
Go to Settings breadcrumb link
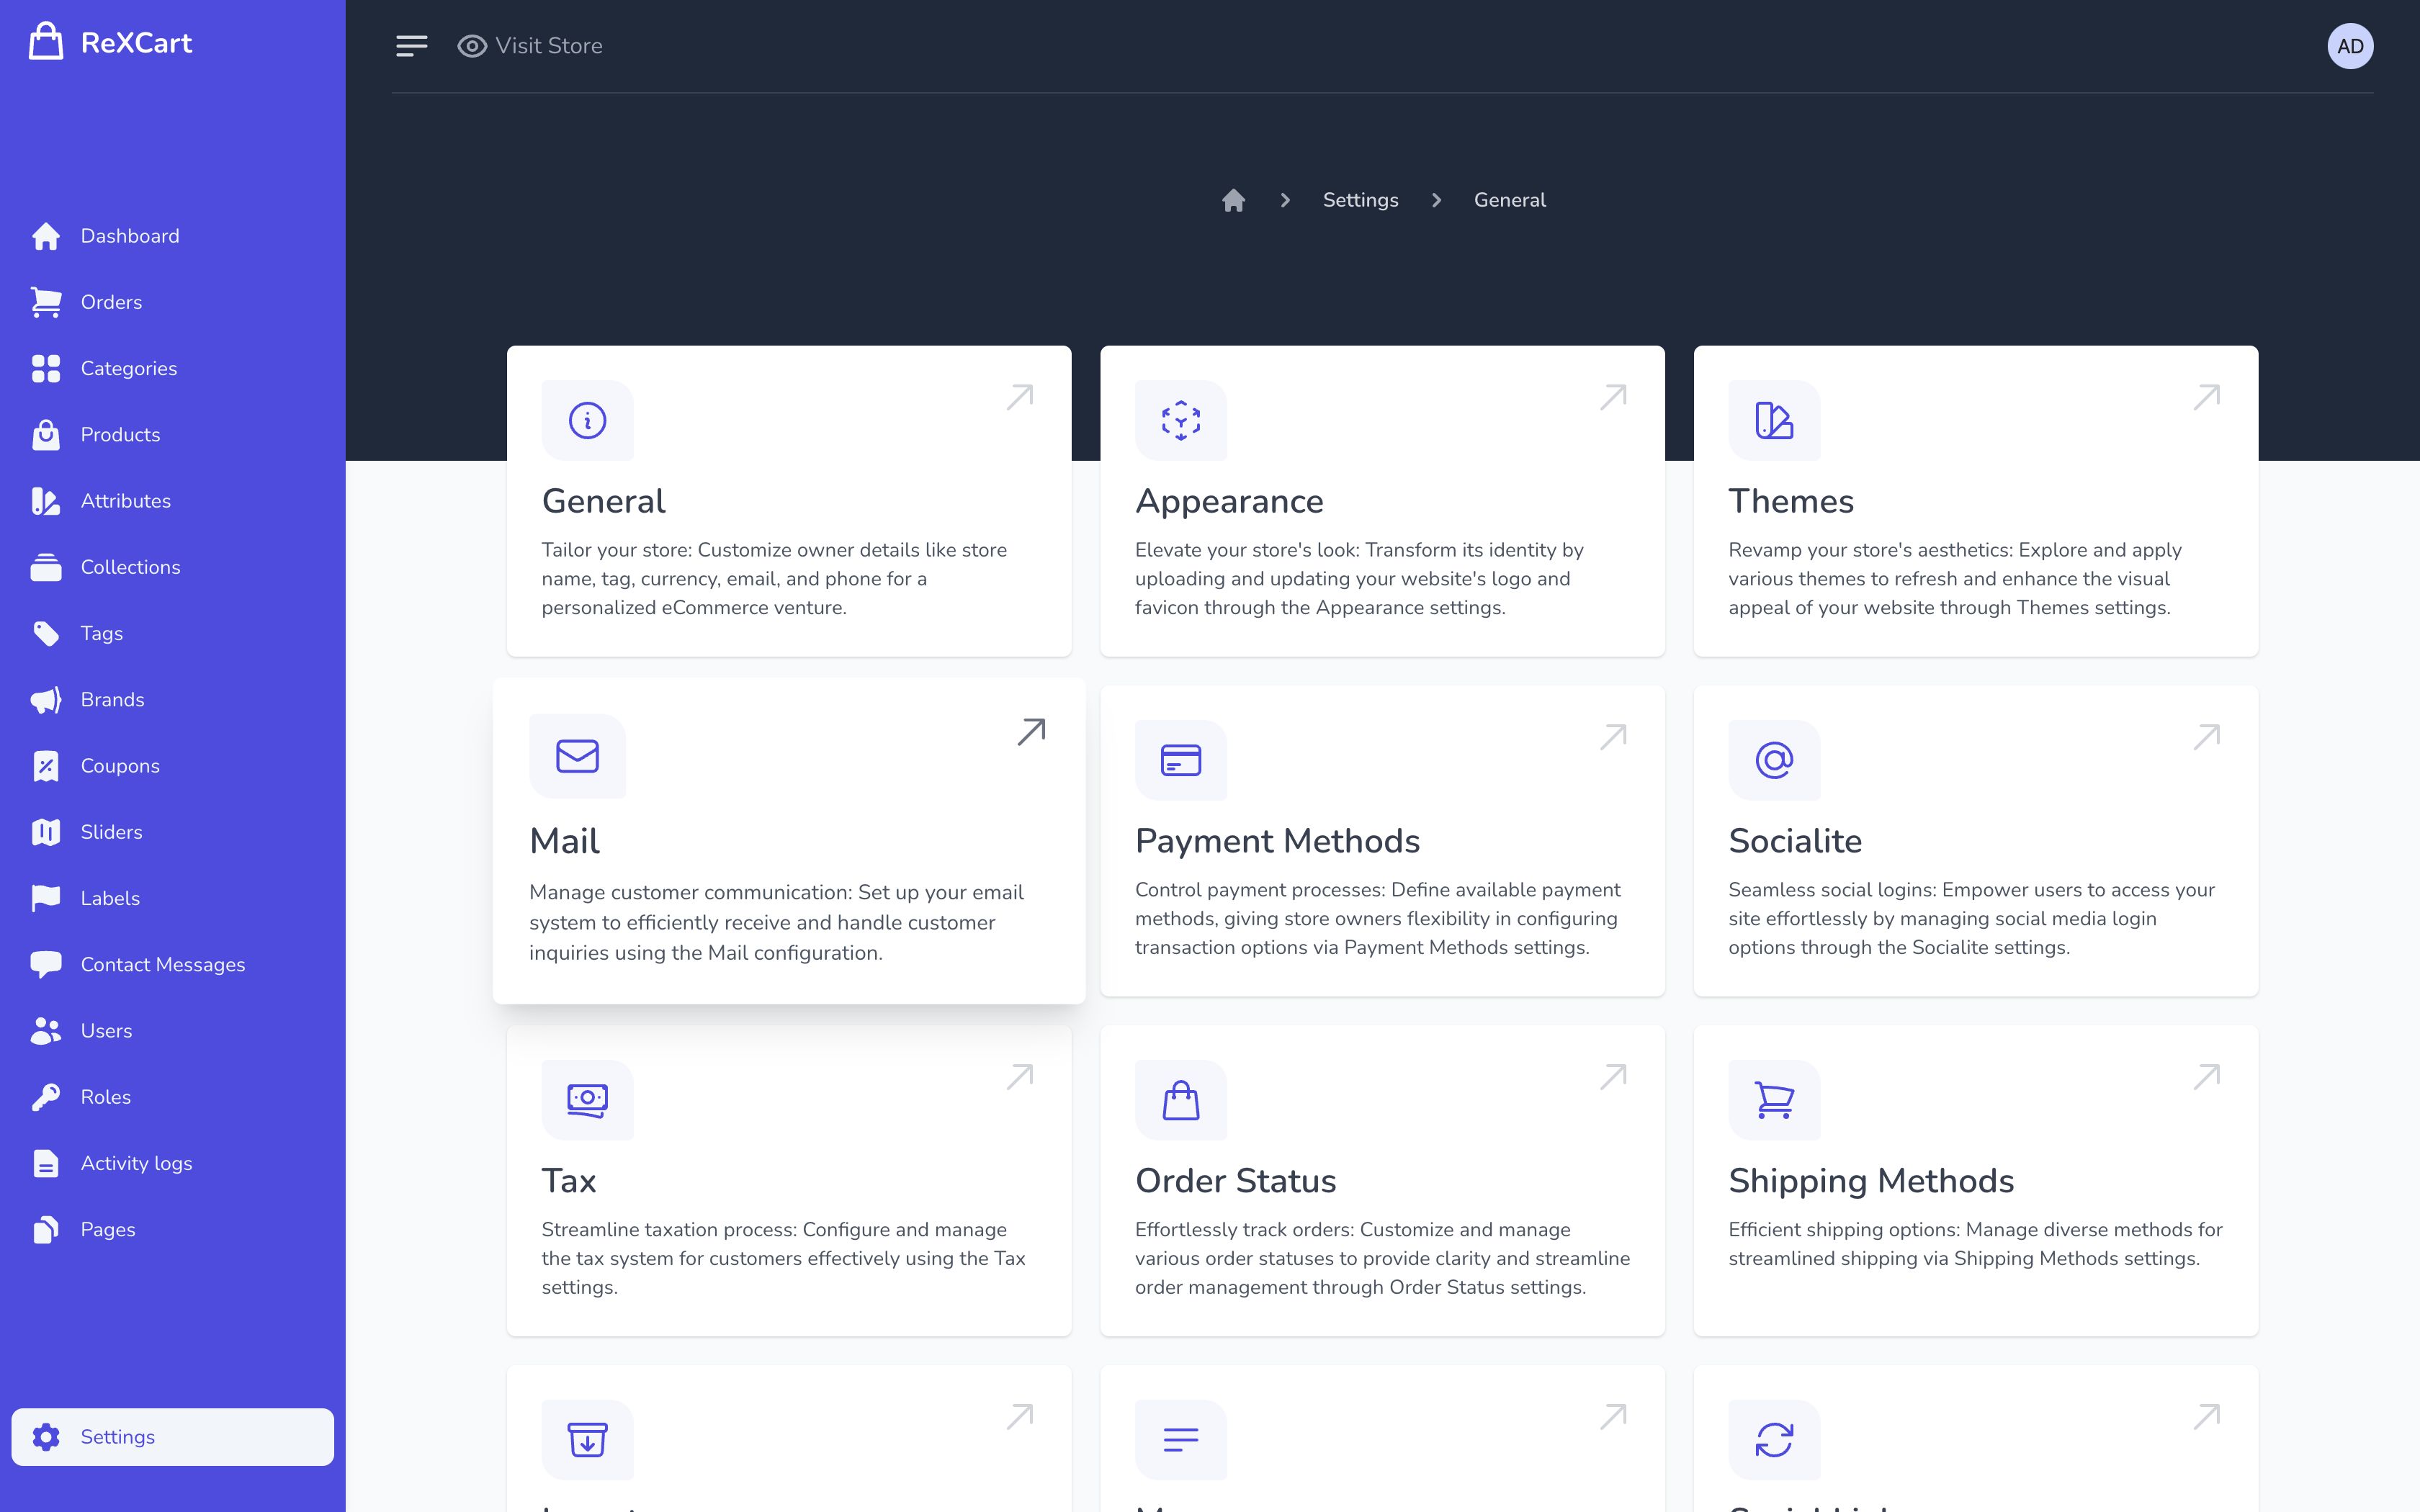click(x=1360, y=200)
